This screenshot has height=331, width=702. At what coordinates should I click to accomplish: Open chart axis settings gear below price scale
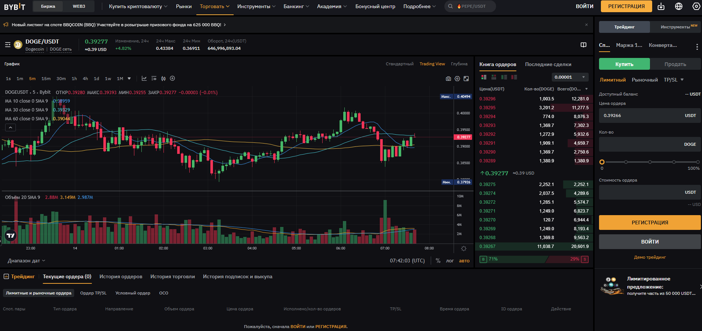[464, 248]
